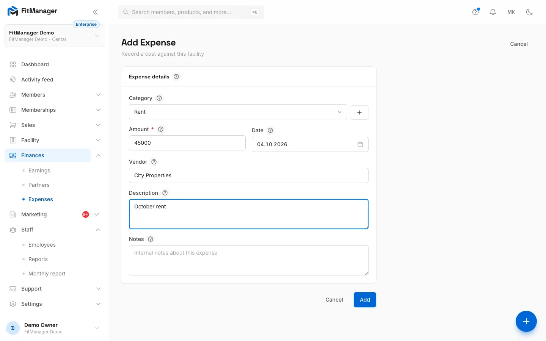546x341 pixels.
Task: Open the MK user avatar menu
Action: (x=511, y=12)
